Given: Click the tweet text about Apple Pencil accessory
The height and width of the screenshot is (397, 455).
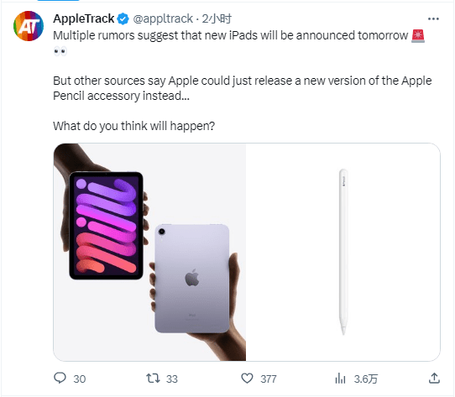Looking at the screenshot, I should [x=243, y=88].
